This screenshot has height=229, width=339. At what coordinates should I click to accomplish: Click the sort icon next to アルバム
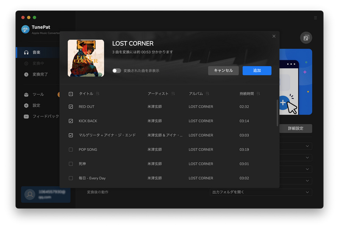click(x=207, y=94)
